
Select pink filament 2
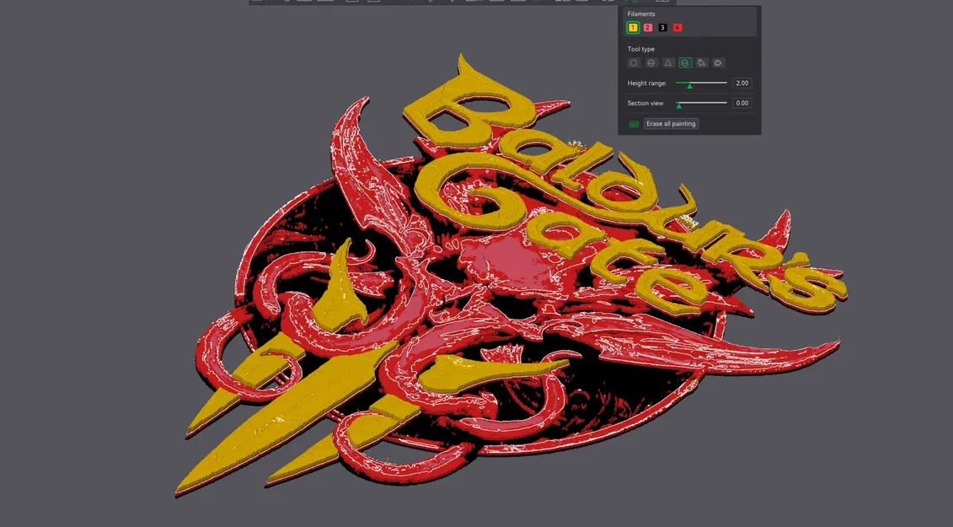[648, 27]
